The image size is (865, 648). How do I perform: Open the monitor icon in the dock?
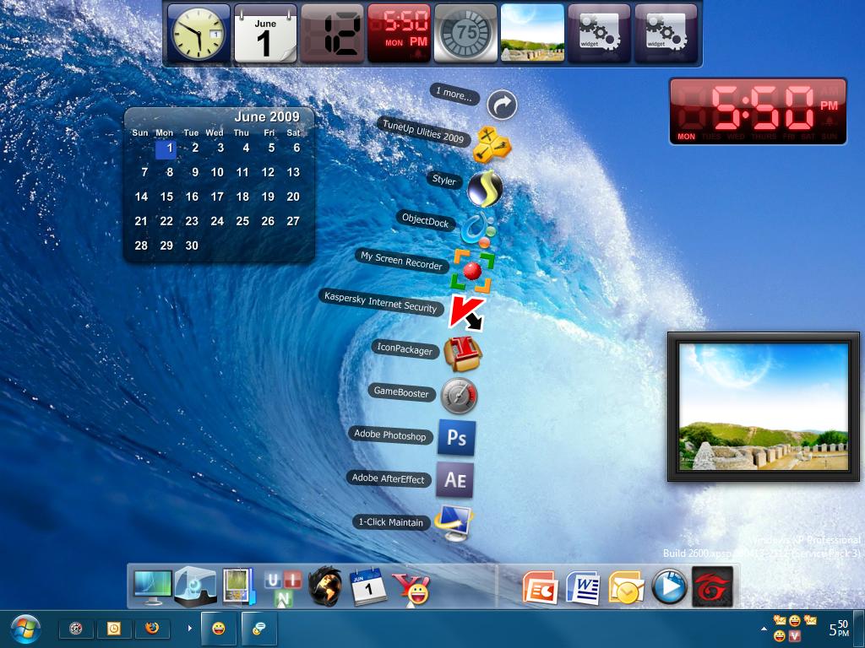click(152, 587)
